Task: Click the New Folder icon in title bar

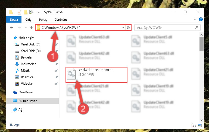Action: click(26, 12)
